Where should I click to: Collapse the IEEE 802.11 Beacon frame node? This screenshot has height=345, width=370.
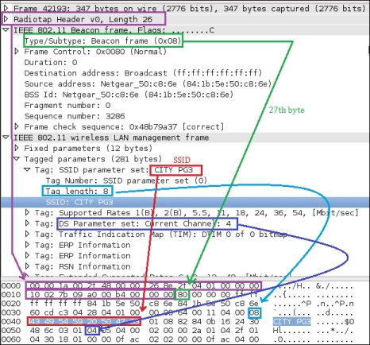pos(6,30)
